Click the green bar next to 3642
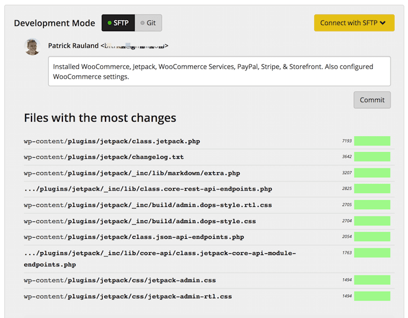Screen dimensions: 408x318 [372, 157]
